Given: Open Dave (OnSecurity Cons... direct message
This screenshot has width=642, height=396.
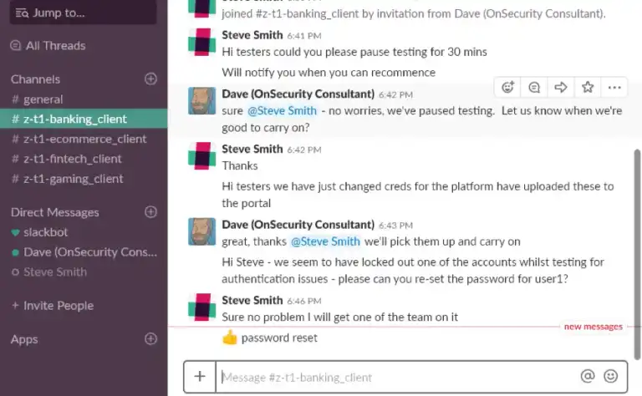Looking at the screenshot, I should tap(84, 252).
